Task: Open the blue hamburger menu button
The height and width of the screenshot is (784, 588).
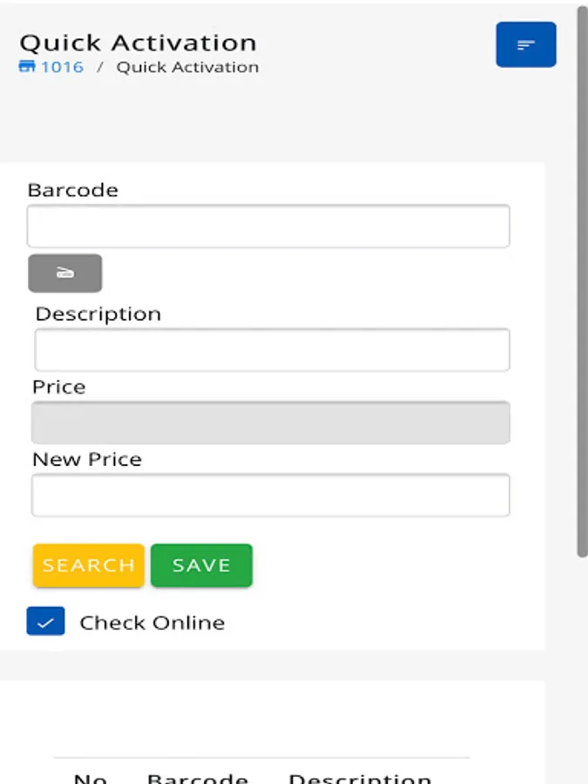Action: [x=525, y=44]
